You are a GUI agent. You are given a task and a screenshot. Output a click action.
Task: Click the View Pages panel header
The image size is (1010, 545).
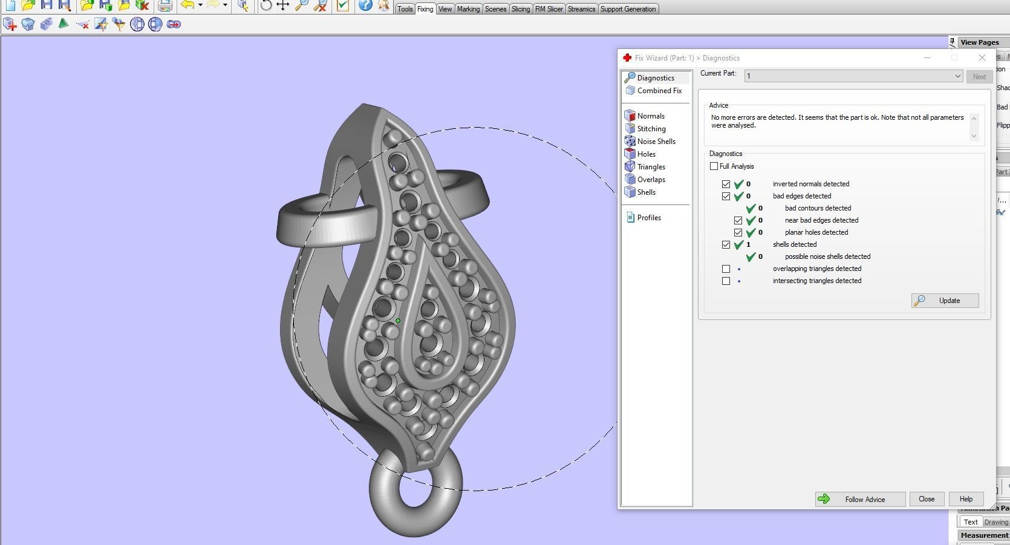click(984, 42)
